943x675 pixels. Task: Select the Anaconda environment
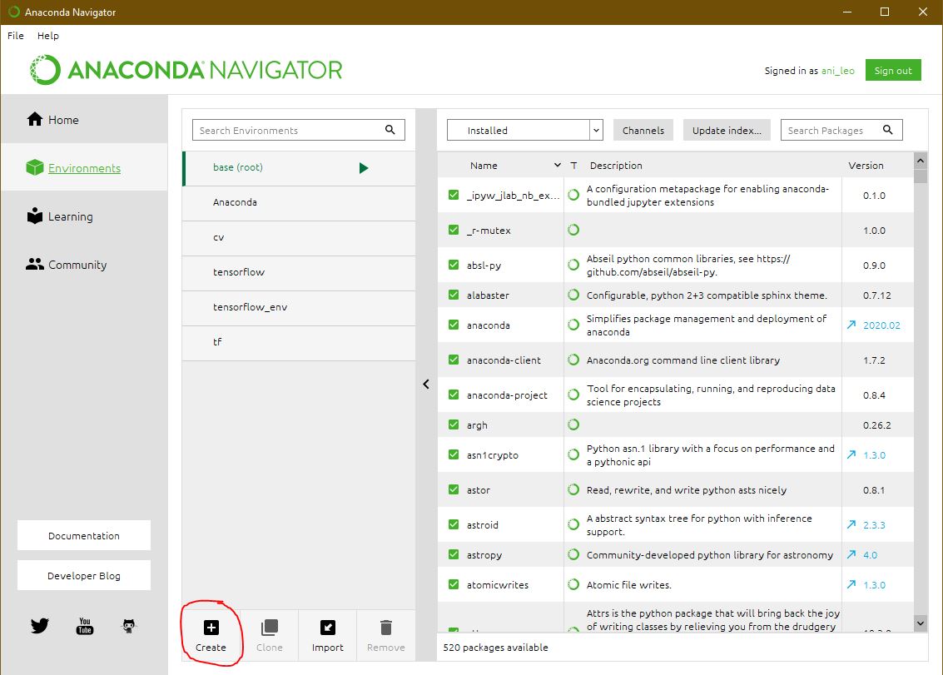pyautogui.click(x=299, y=202)
